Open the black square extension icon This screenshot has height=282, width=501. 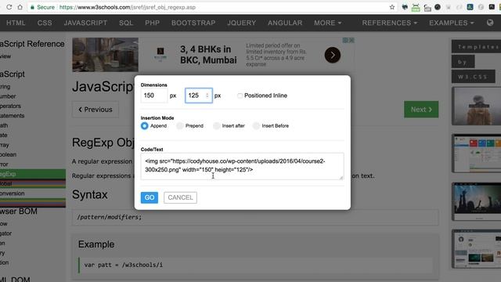[x=492, y=7]
